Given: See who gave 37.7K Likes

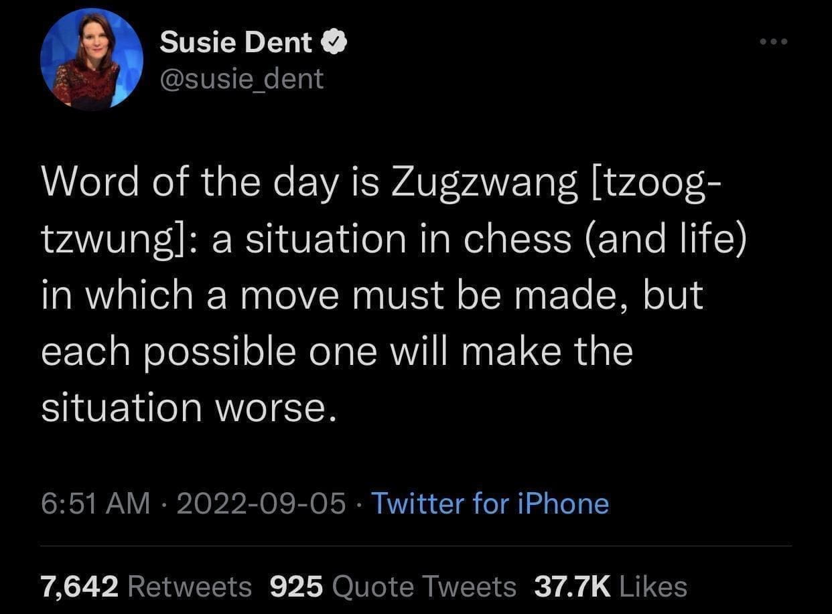Looking at the screenshot, I should click(x=610, y=585).
